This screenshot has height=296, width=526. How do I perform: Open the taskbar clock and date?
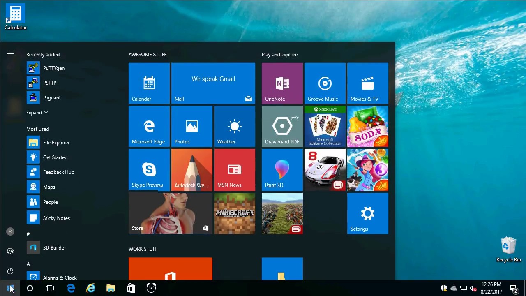click(491, 288)
